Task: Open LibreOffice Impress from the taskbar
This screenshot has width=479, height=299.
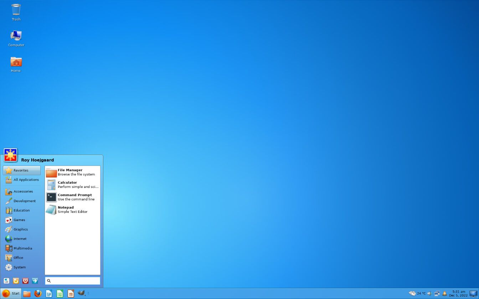Action: 71,293
